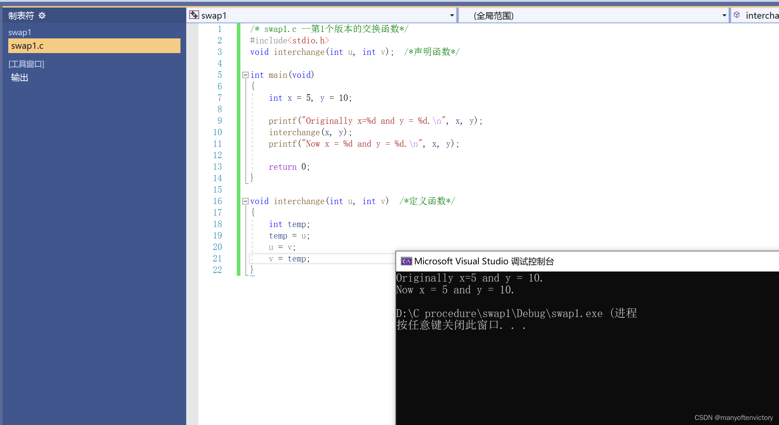Click the printf "Now x" statement line
This screenshot has width=779, height=425.
point(364,144)
